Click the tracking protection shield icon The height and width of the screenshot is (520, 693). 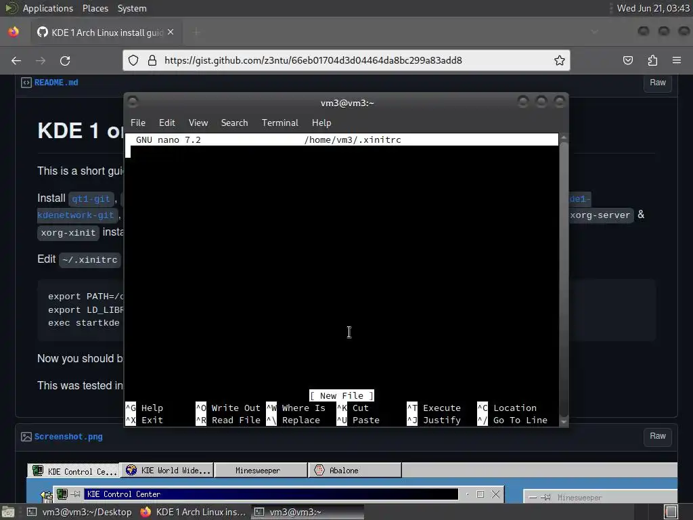133,60
